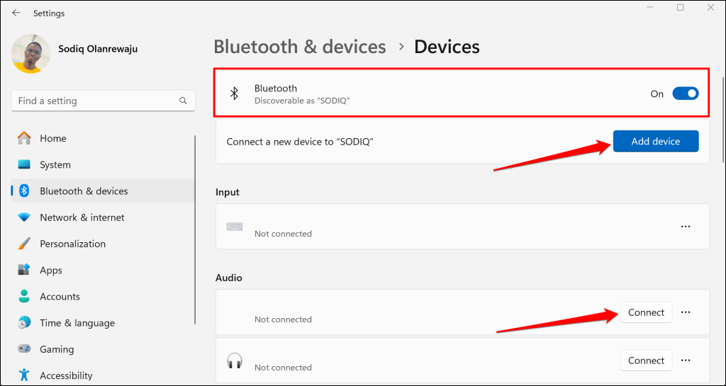Click the Gaming controller icon
Screen dimensions: 726x386
pos(24,349)
